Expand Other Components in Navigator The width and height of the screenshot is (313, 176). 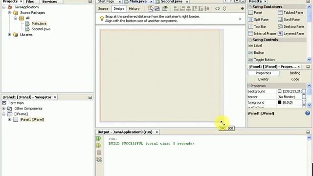click(x=4, y=109)
